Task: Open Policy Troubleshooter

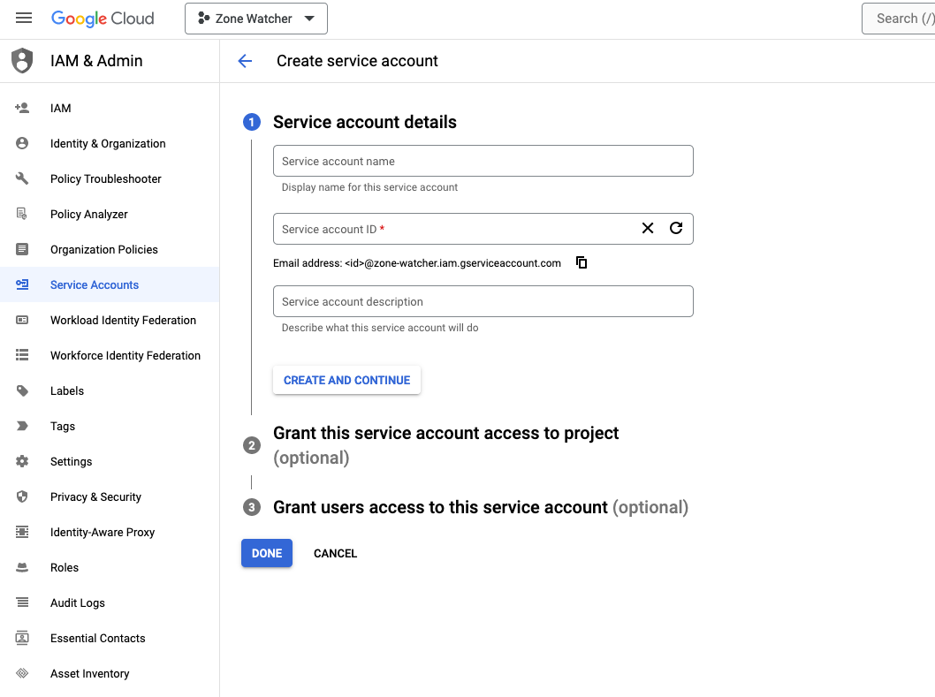Action: pyautogui.click(x=110, y=178)
